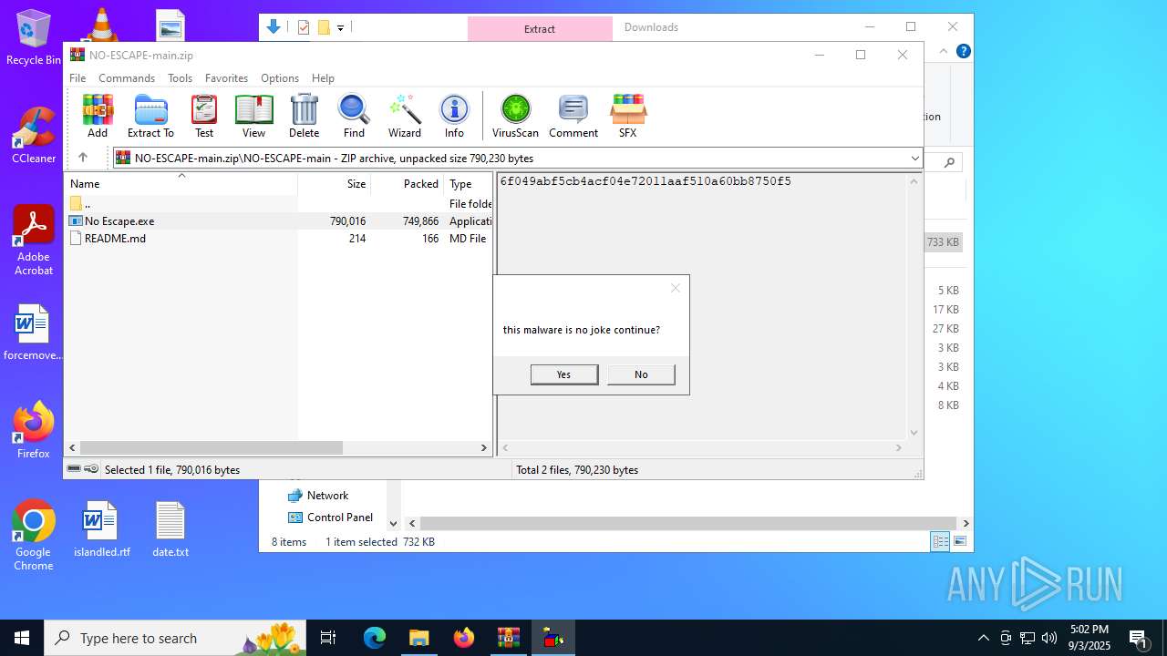Image resolution: width=1167 pixels, height=656 pixels.
Task: Click the SFX toolbar icon
Action: pos(628,116)
